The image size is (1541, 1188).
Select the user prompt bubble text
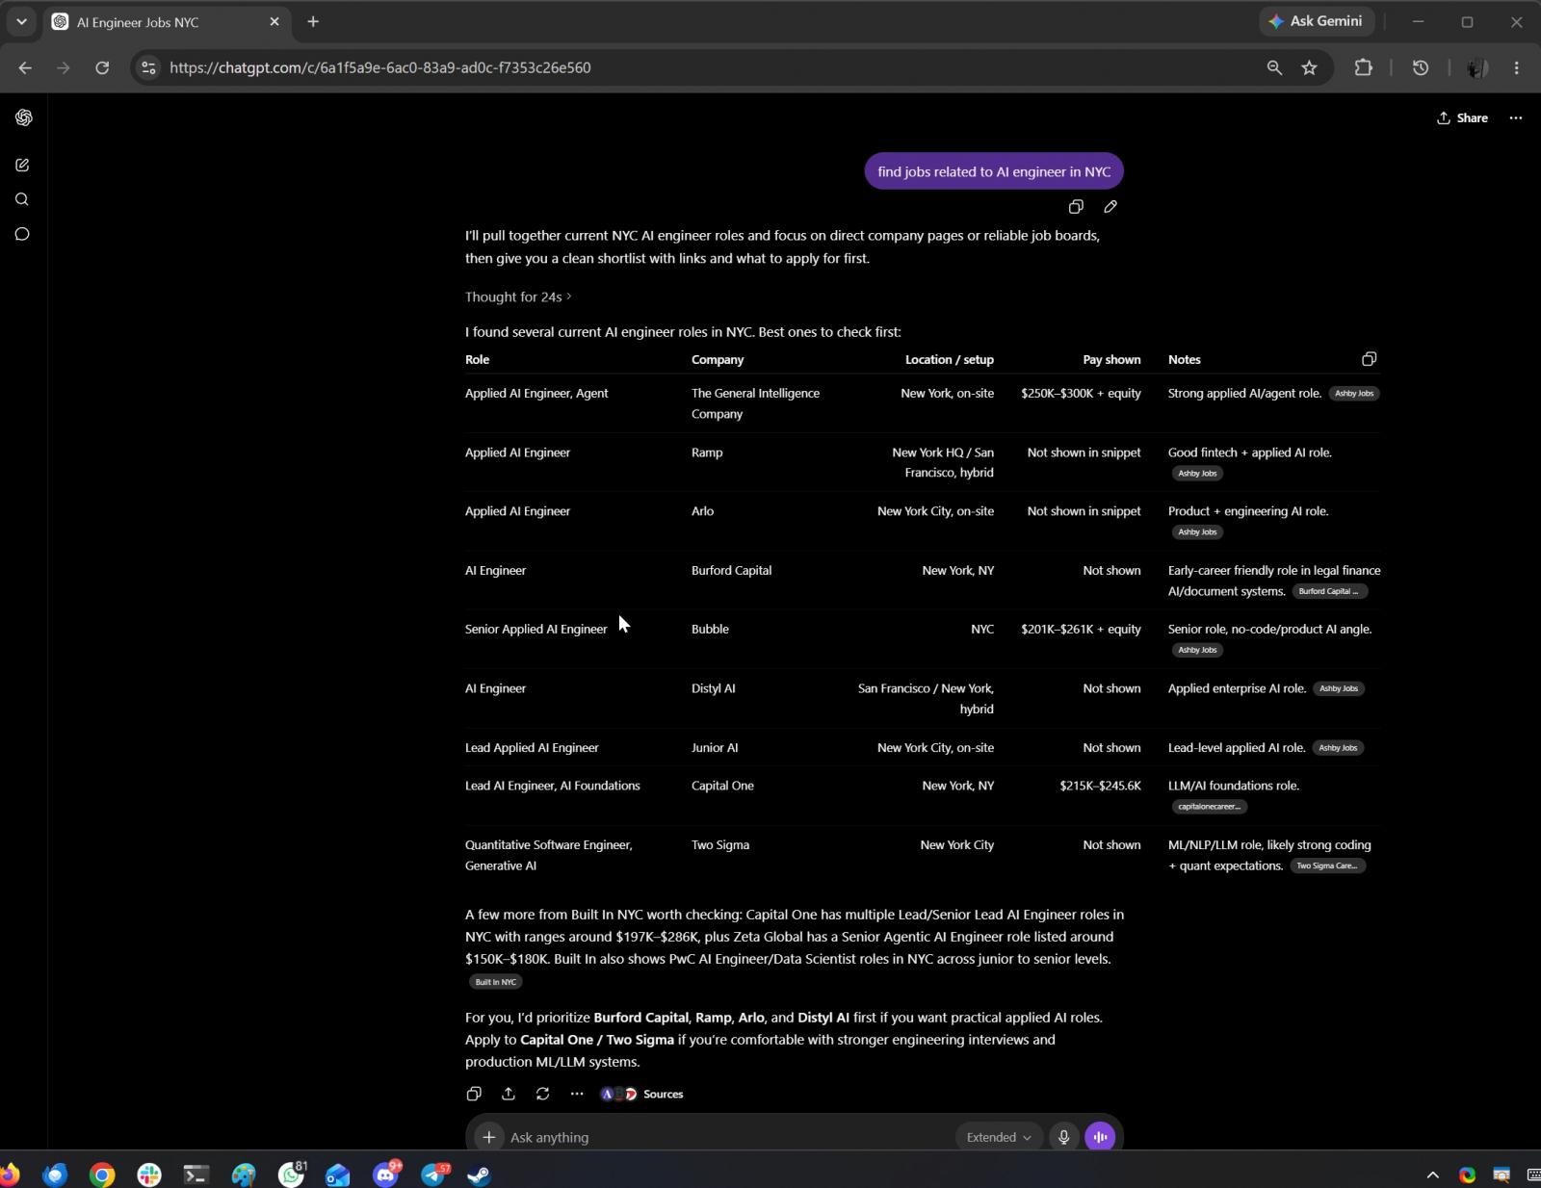tap(994, 171)
